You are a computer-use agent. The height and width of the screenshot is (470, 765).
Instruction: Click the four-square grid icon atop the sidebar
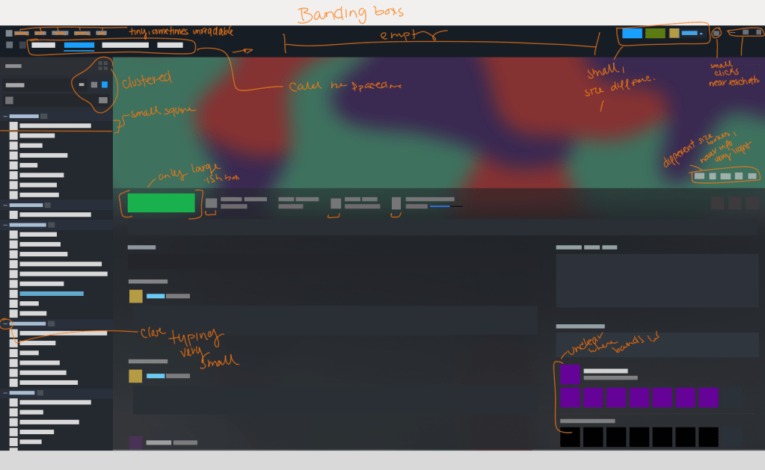[x=103, y=67]
